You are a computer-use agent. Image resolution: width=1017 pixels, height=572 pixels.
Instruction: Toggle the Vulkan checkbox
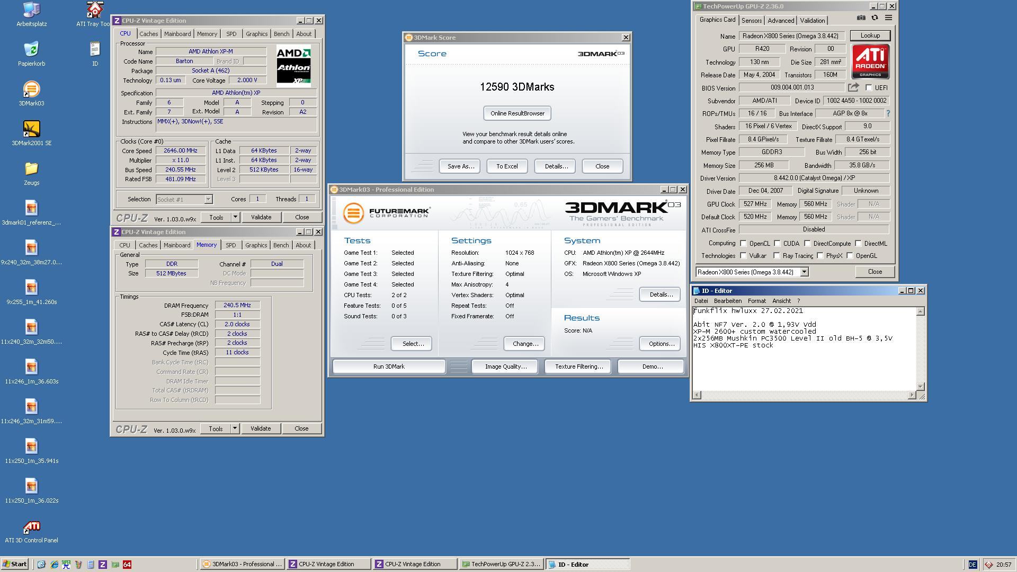pyautogui.click(x=743, y=256)
